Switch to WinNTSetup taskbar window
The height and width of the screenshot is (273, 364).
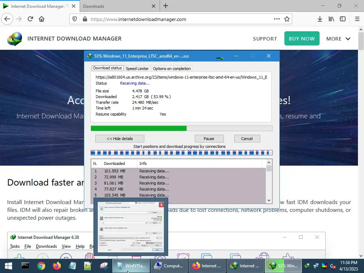tap(131, 266)
